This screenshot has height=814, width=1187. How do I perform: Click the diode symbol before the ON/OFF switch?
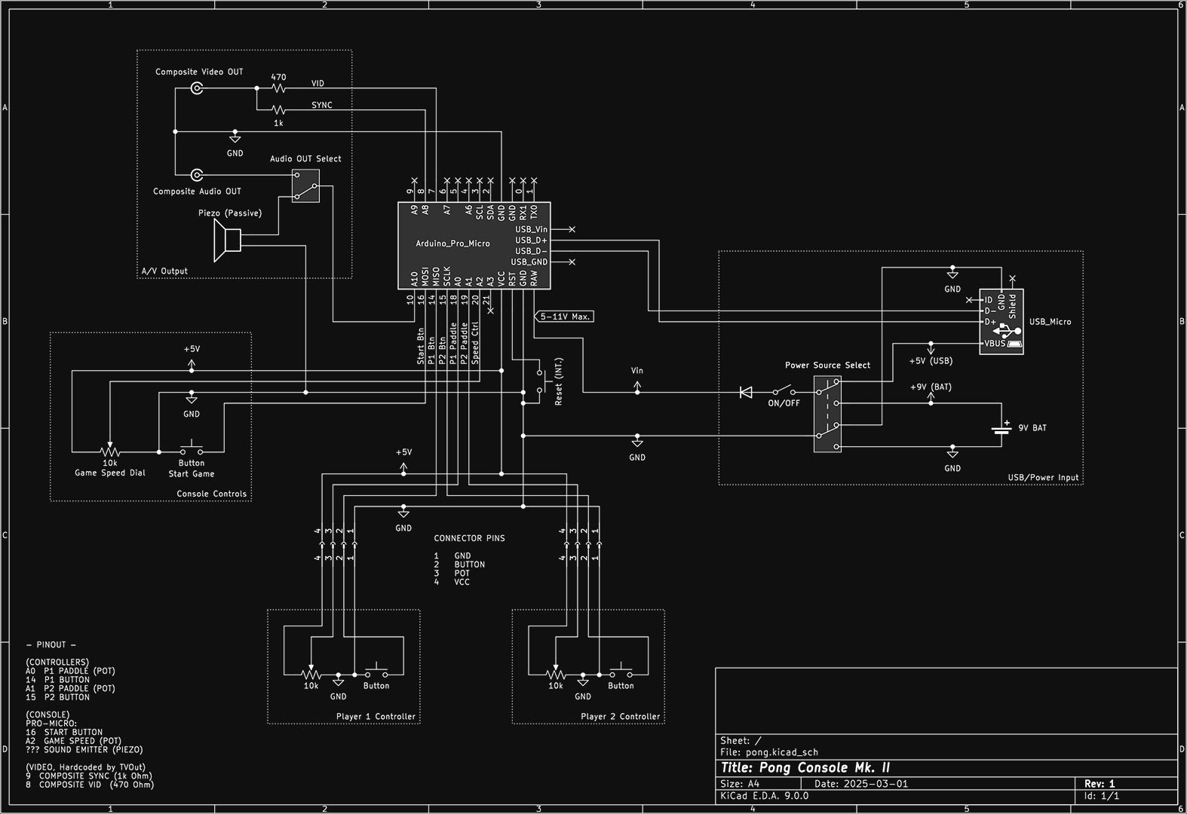point(746,392)
